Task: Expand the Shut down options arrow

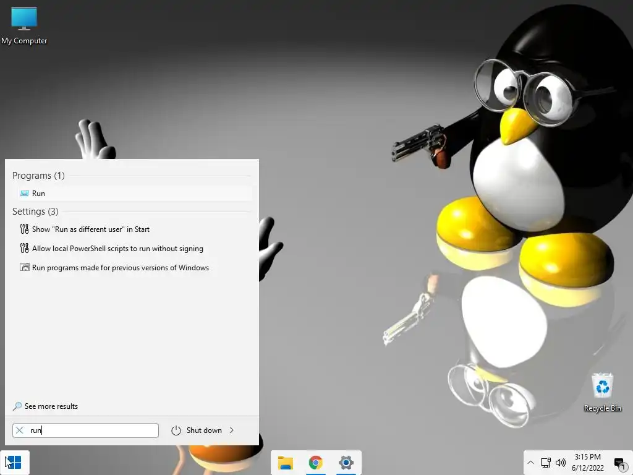Action: click(232, 430)
